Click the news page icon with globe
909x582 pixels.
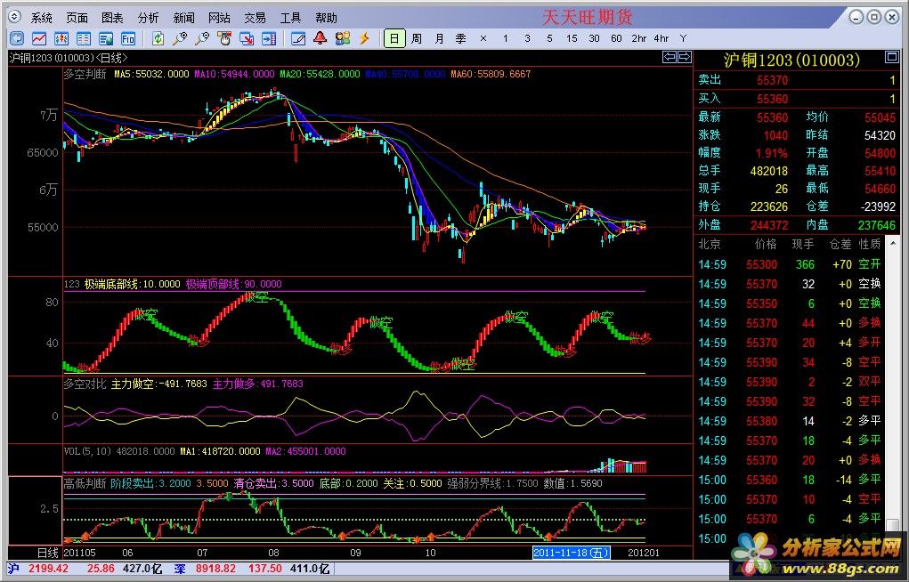[x=106, y=38]
